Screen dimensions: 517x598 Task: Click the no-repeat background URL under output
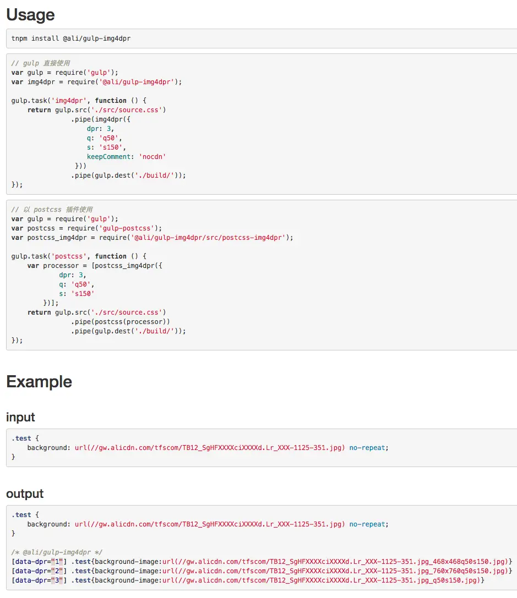pyautogui.click(x=210, y=524)
